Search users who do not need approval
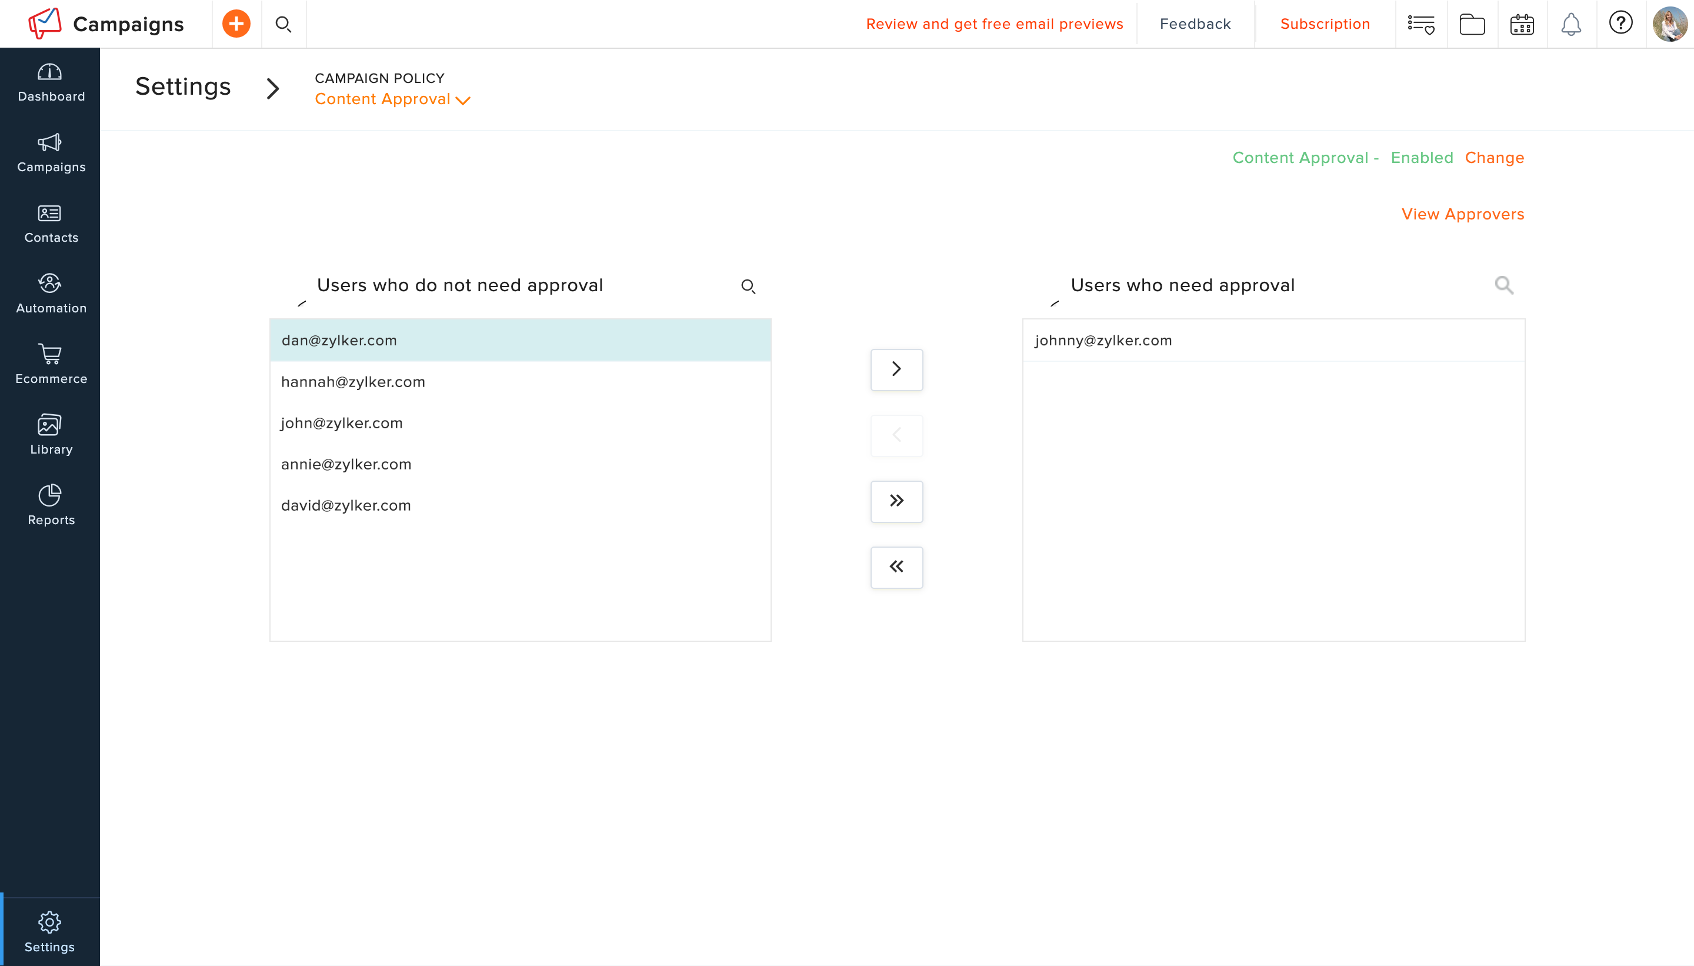1694x966 pixels. [748, 287]
